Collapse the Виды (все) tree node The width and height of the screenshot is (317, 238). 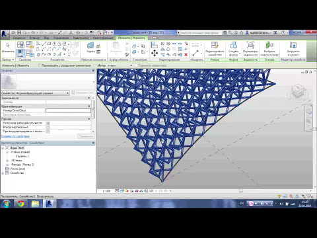point(3,148)
